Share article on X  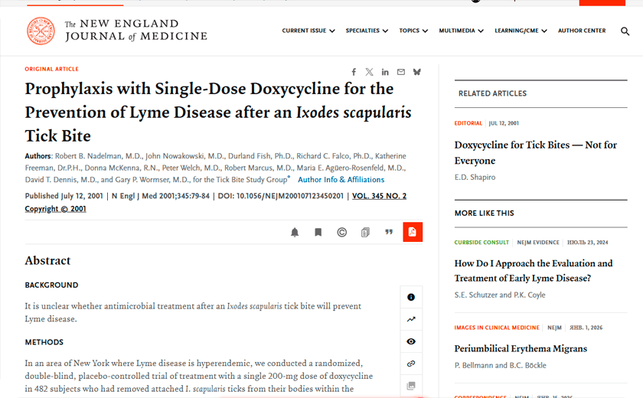click(369, 72)
